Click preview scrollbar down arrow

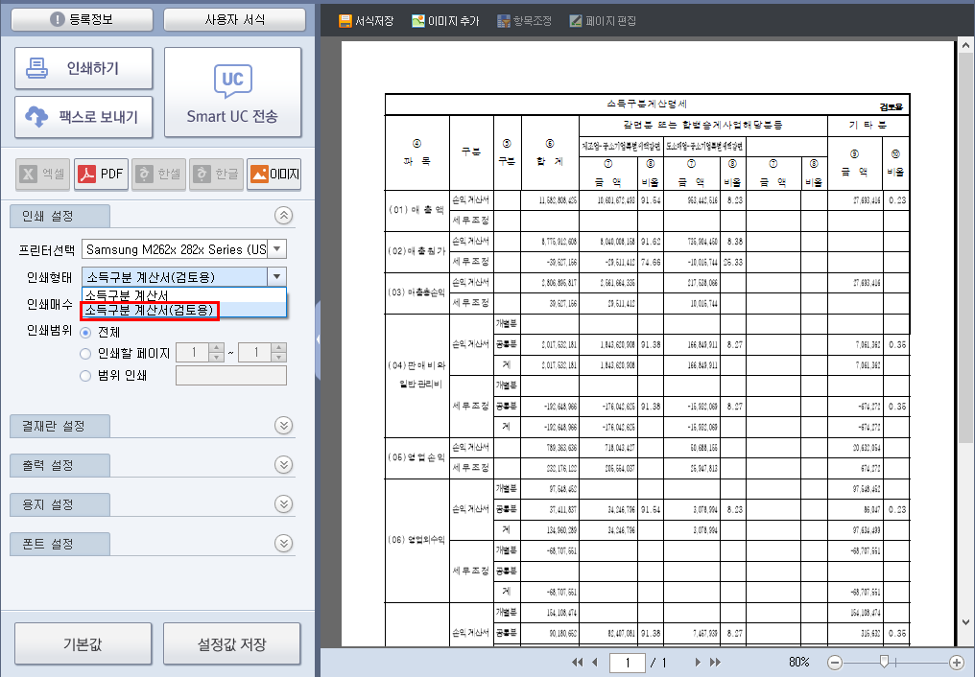coord(965,621)
